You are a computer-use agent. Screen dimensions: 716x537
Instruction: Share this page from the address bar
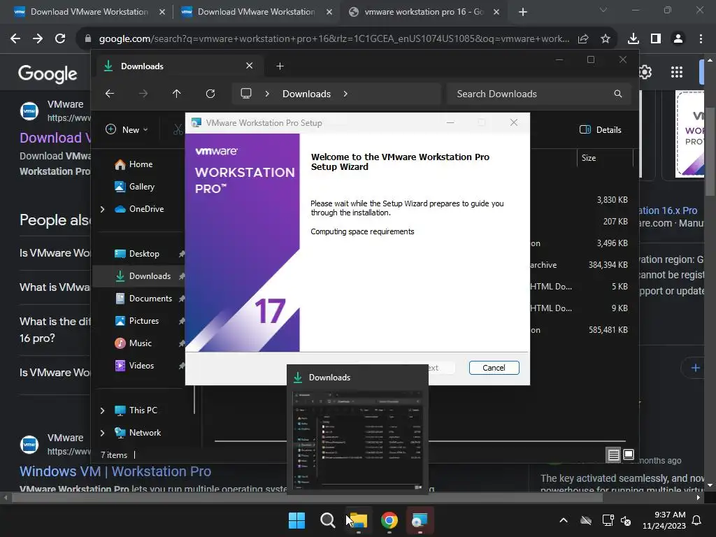pos(583,39)
